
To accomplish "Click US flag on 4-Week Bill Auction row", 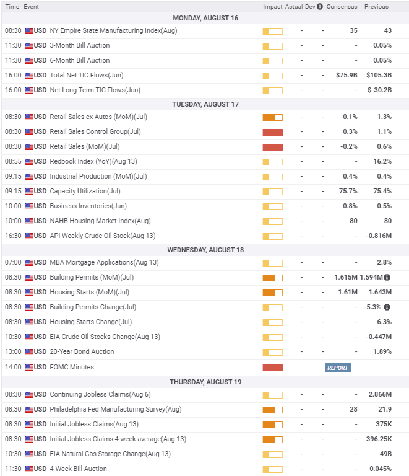I will click(x=29, y=469).
